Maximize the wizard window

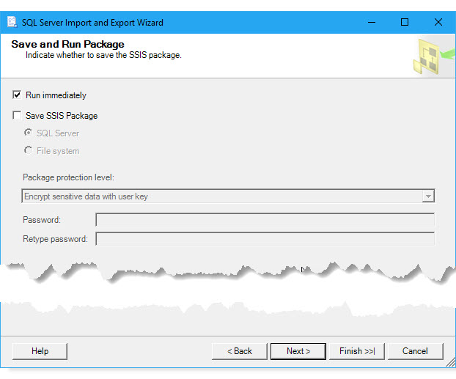(x=405, y=22)
